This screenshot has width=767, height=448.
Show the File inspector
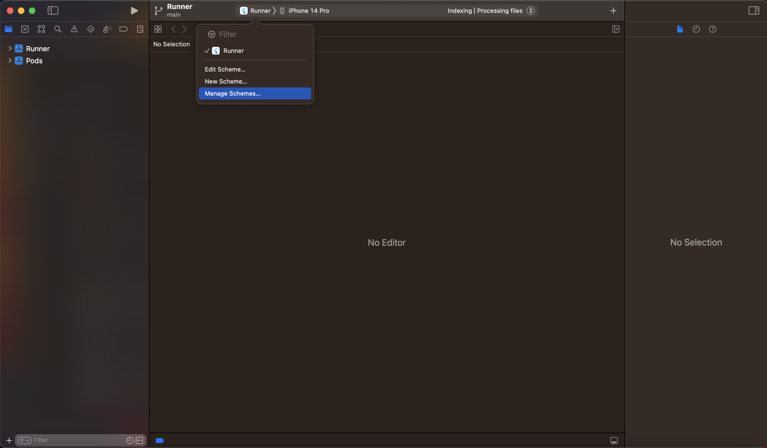click(x=680, y=29)
